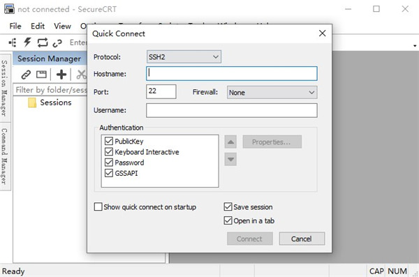Minimize the SecureCRT window
This screenshot has height=277, width=419.
(348, 9)
